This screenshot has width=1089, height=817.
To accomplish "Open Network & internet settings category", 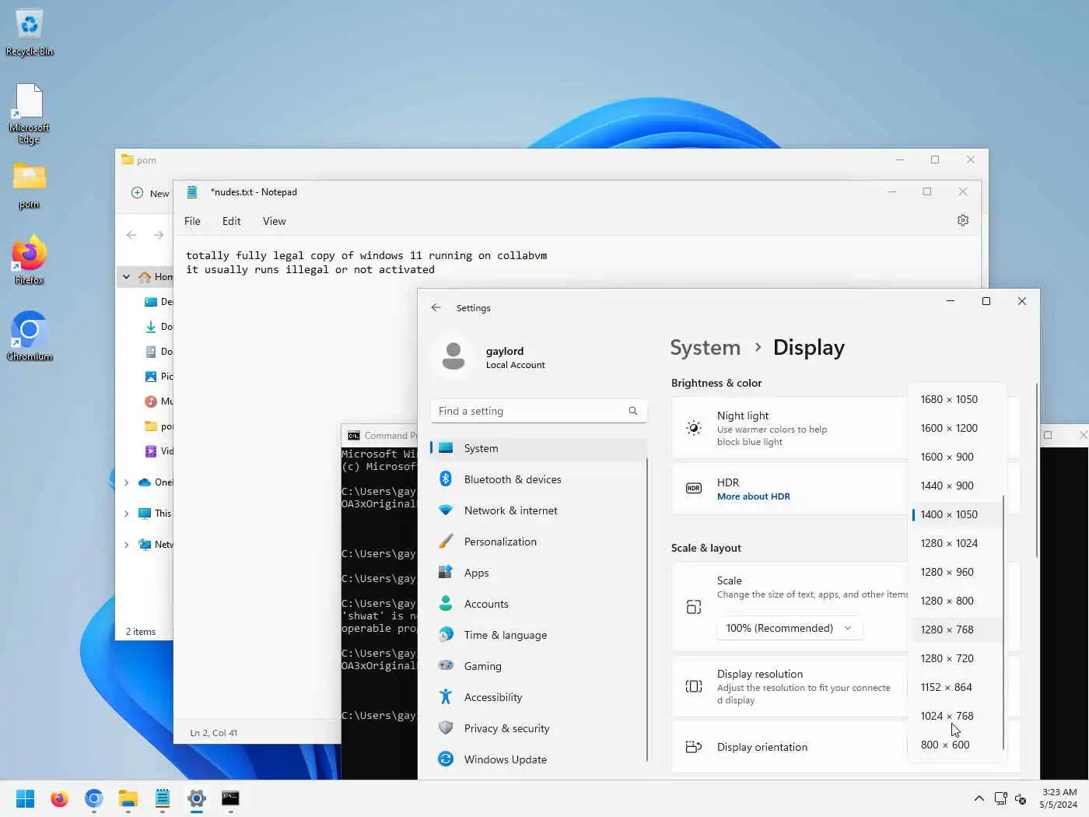I will [538, 510].
